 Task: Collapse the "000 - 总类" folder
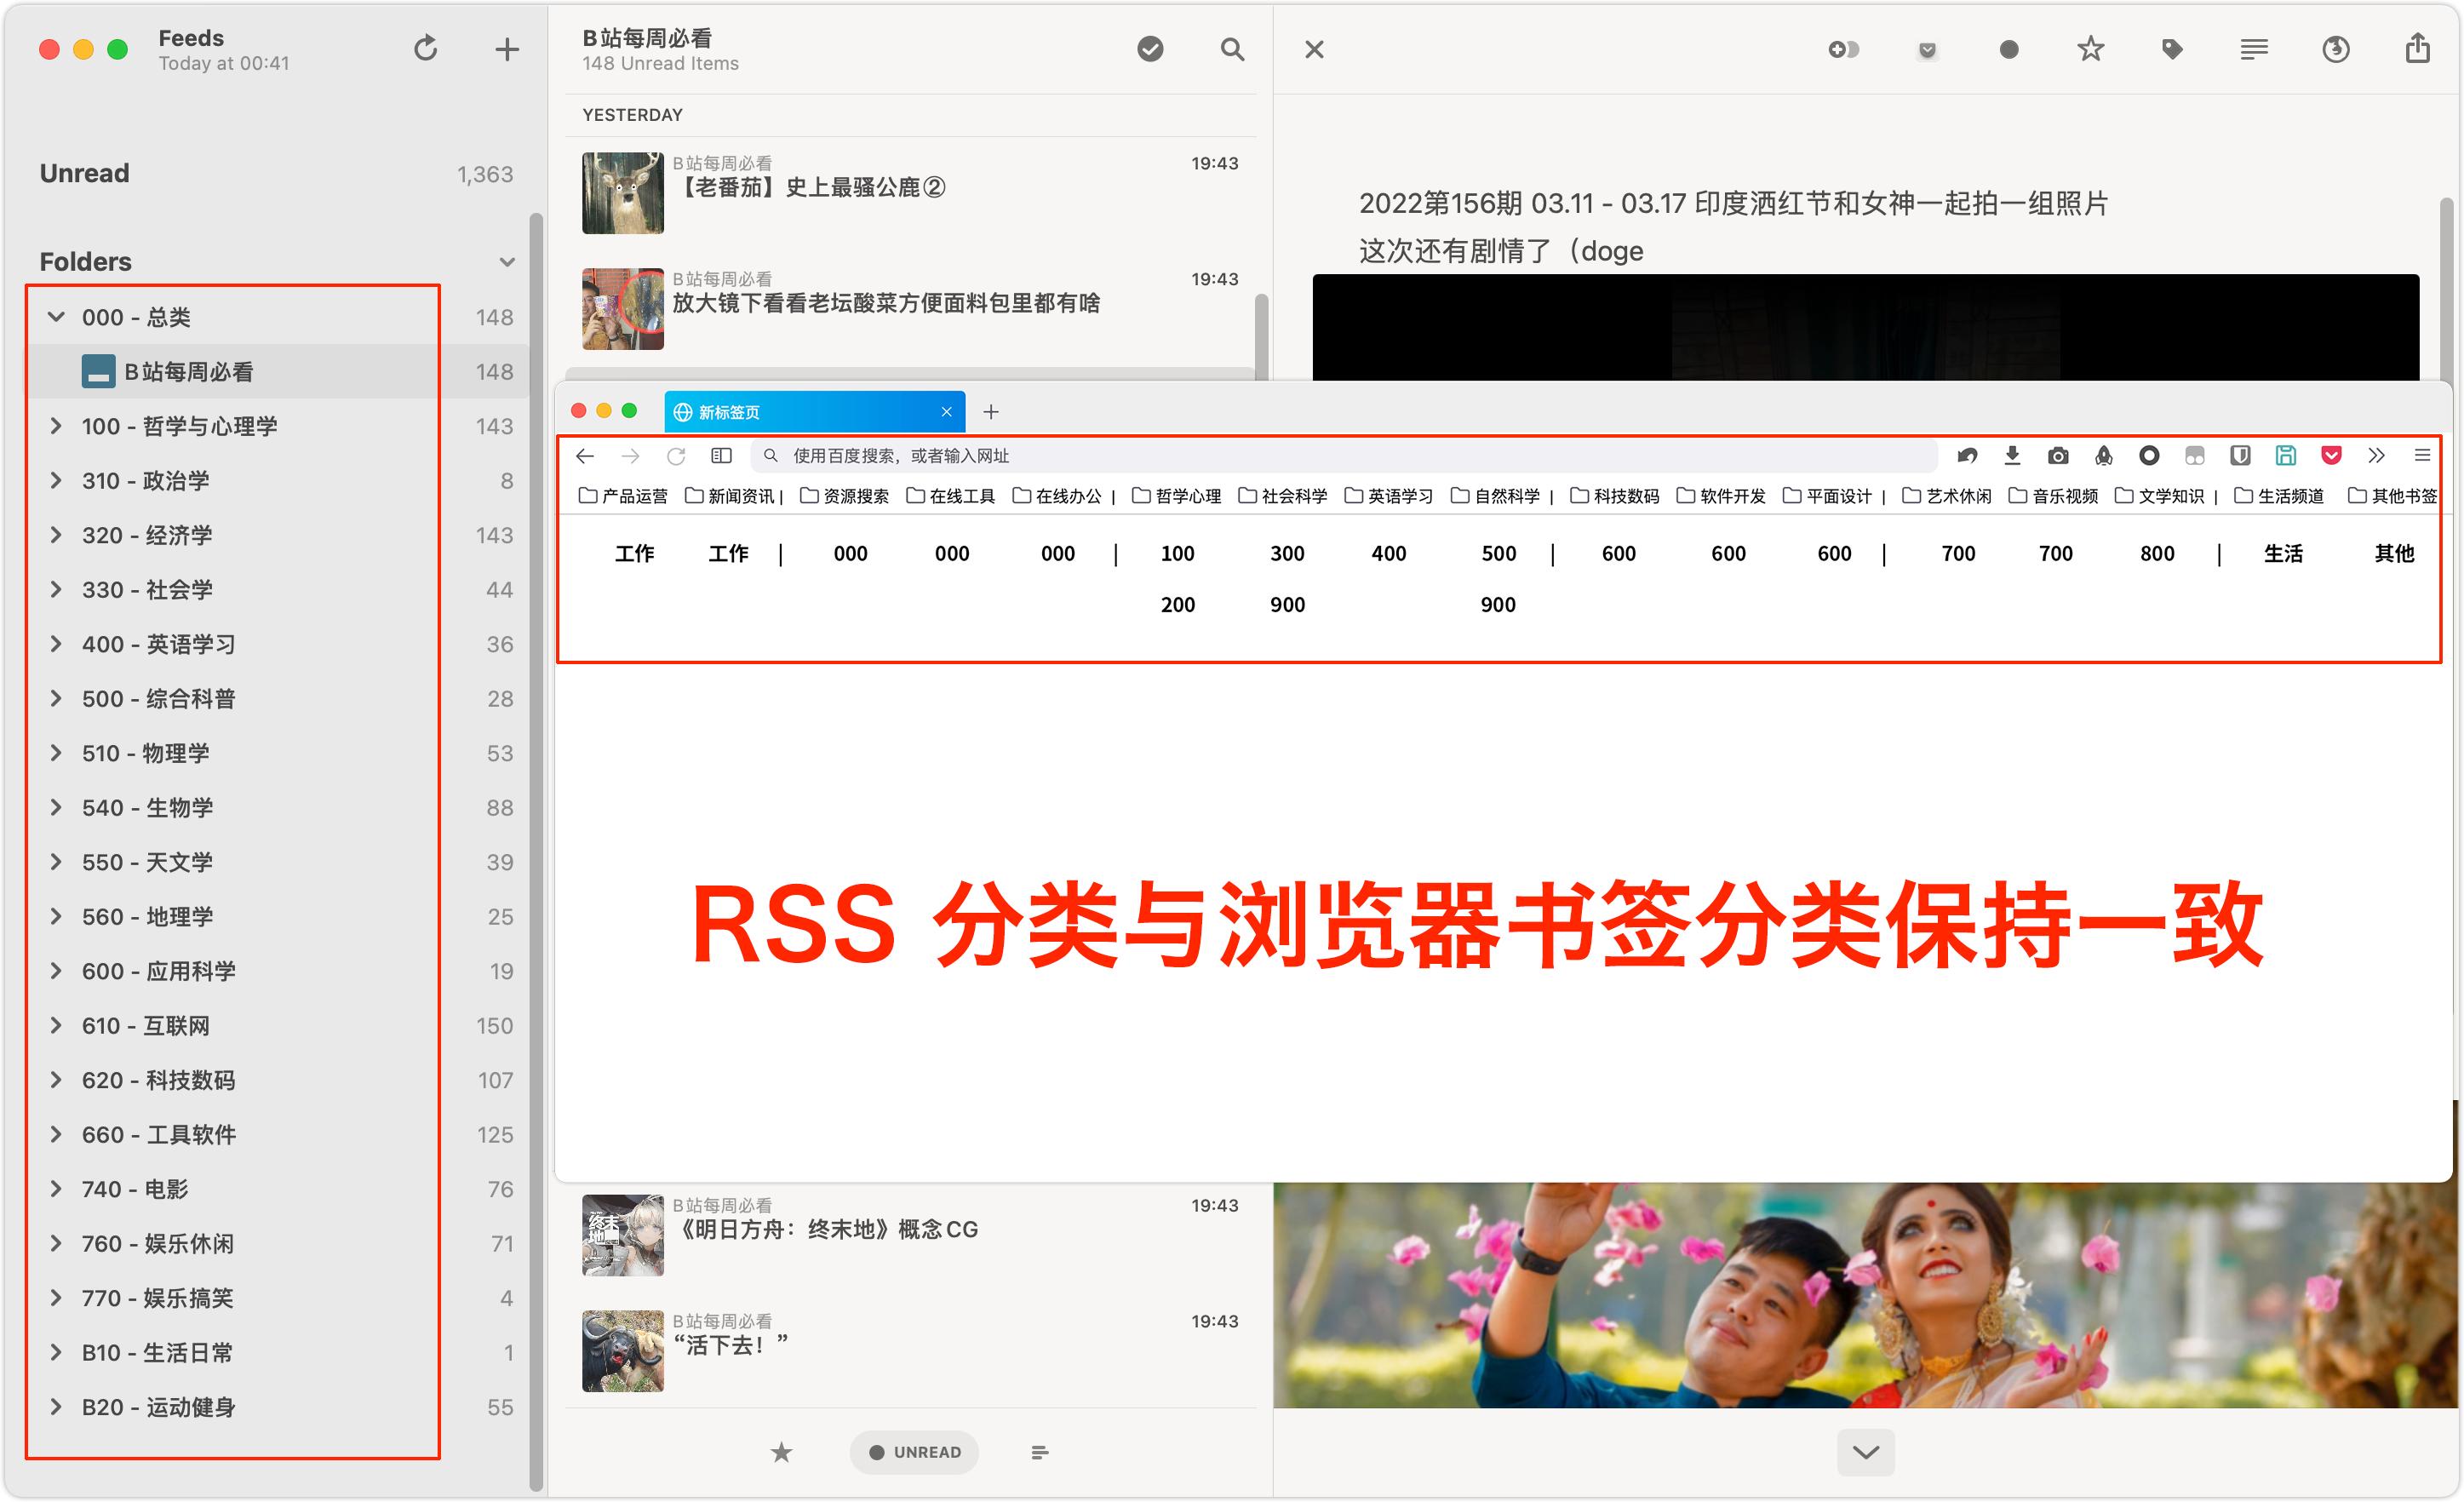[56, 317]
